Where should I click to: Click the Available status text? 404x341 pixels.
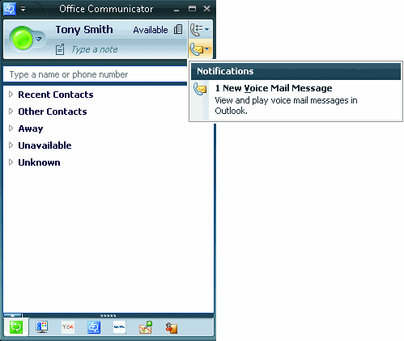coord(151,30)
